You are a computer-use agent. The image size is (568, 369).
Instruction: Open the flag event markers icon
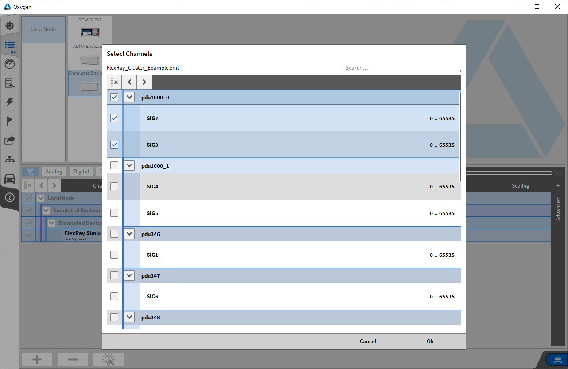(x=10, y=121)
